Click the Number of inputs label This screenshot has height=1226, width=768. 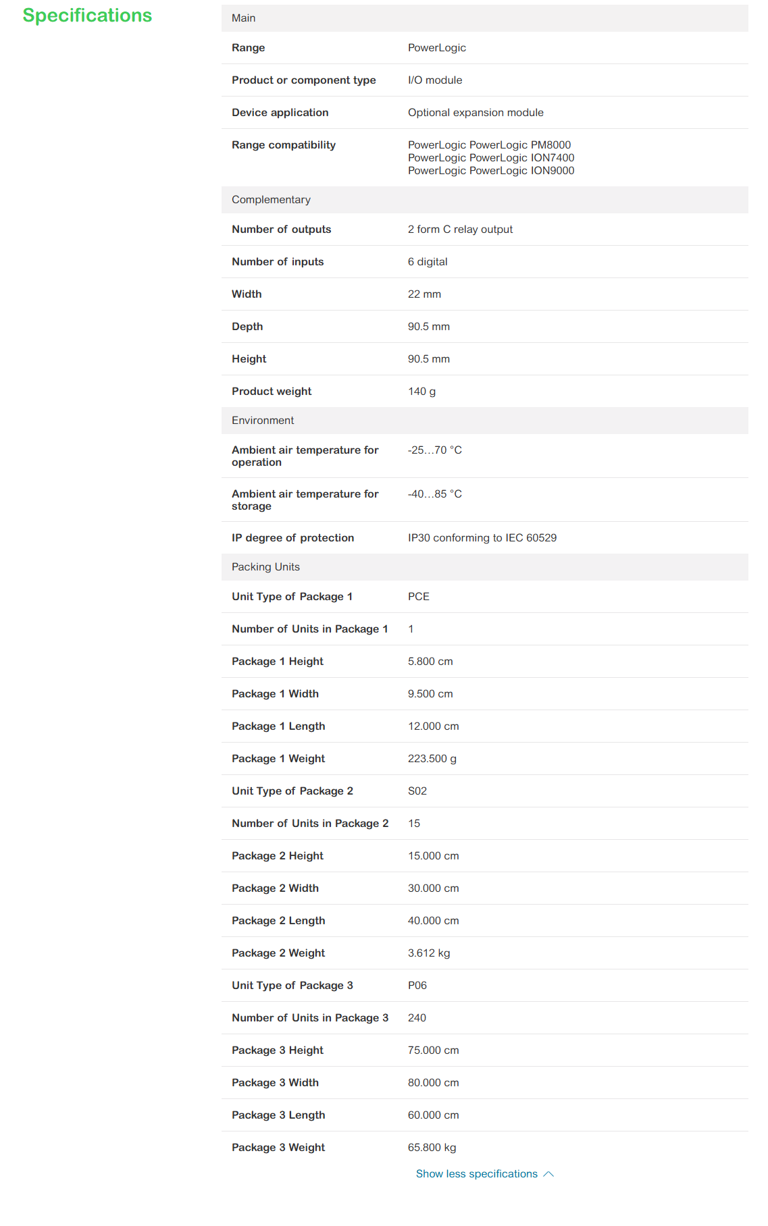[x=278, y=262]
